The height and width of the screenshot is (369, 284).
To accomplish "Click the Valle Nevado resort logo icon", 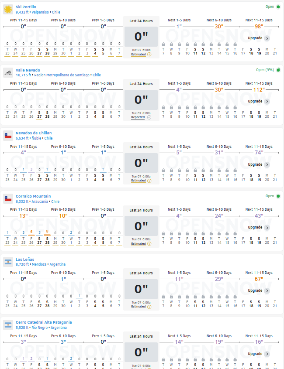I will (8, 72).
